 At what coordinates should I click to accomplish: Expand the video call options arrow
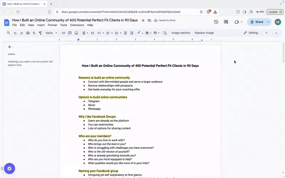pyautogui.click(x=242, y=22)
